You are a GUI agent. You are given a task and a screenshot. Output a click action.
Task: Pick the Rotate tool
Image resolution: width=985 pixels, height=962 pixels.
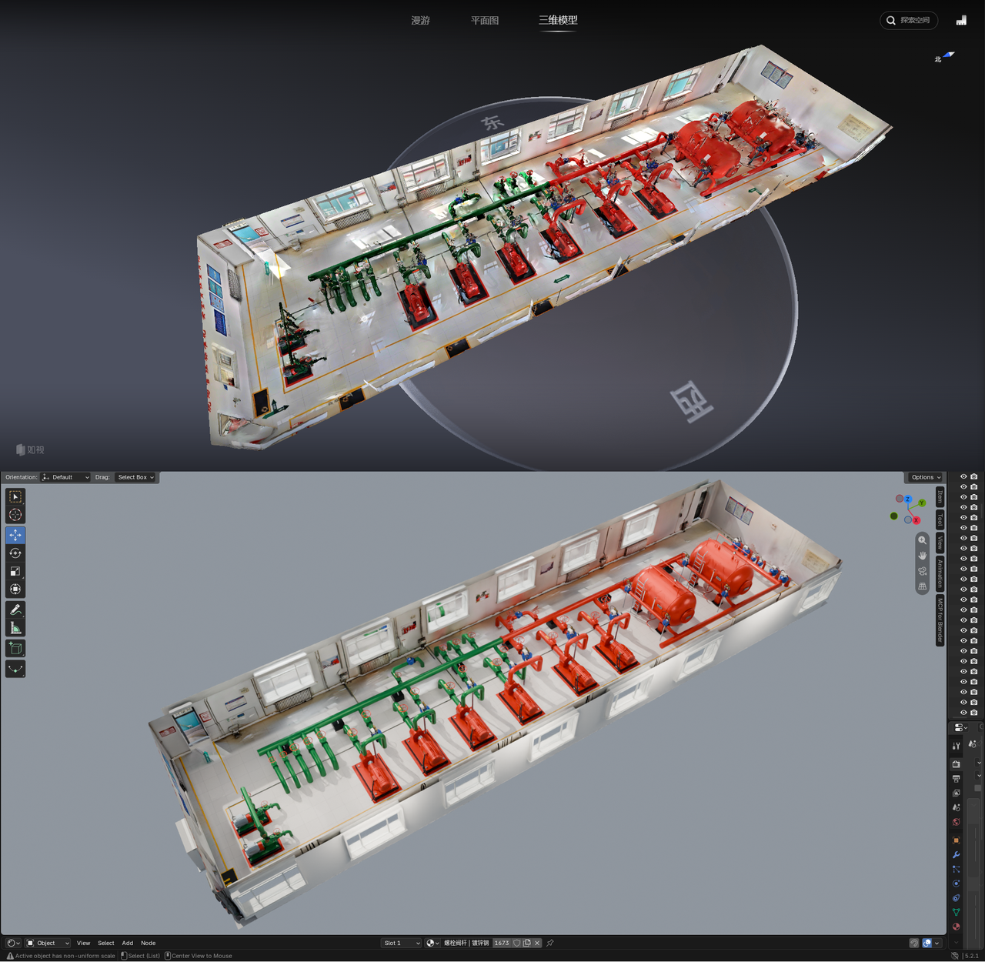click(x=15, y=553)
